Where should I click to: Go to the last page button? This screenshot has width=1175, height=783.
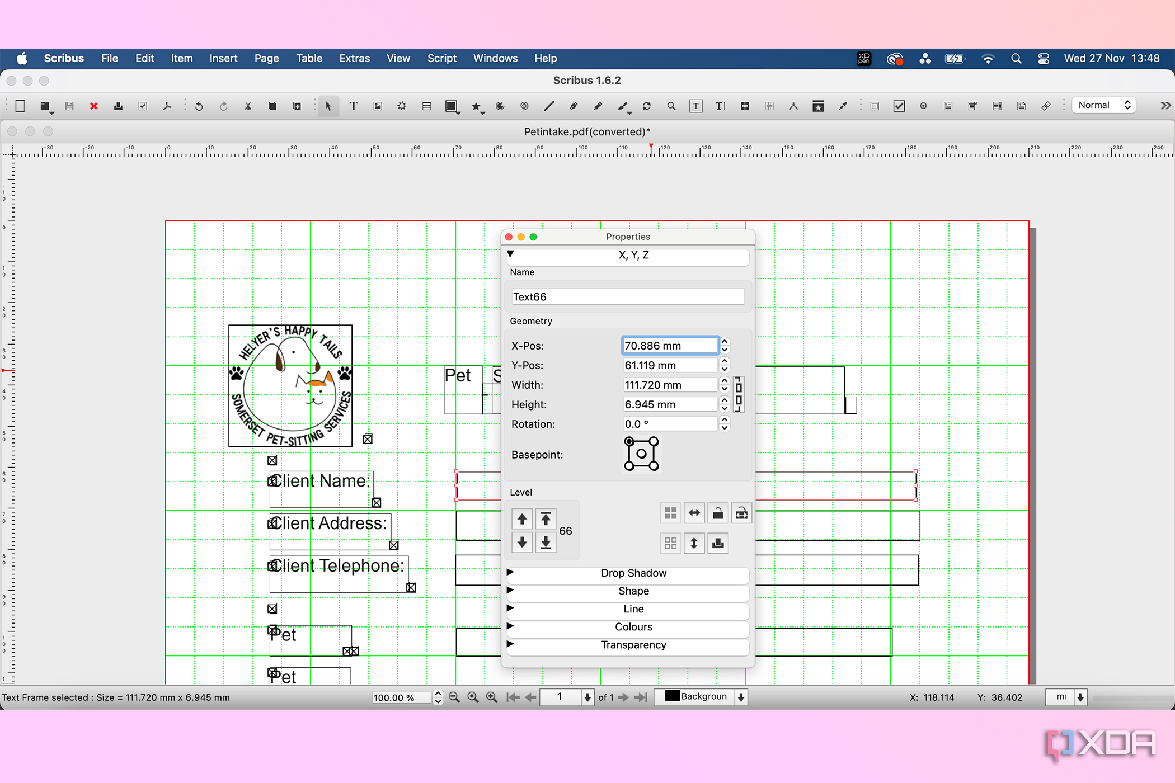coord(641,697)
